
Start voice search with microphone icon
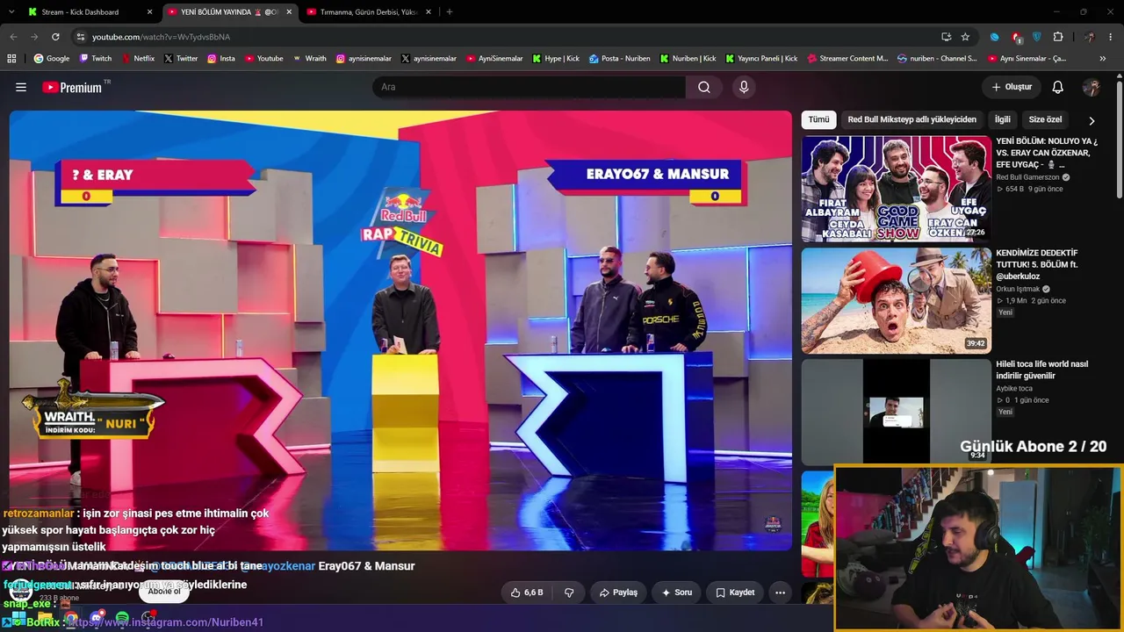click(744, 87)
